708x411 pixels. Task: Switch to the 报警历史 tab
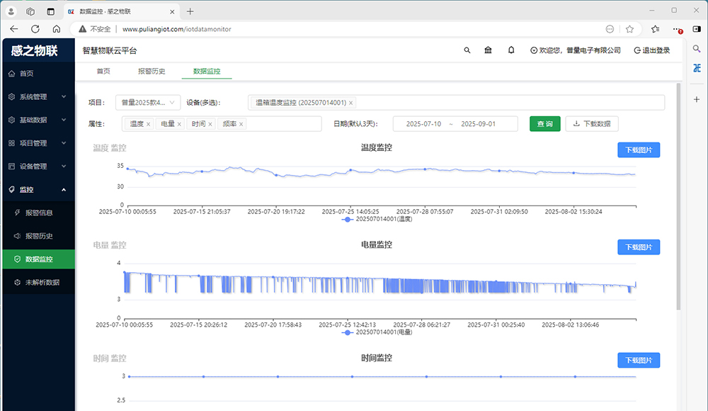[152, 72]
